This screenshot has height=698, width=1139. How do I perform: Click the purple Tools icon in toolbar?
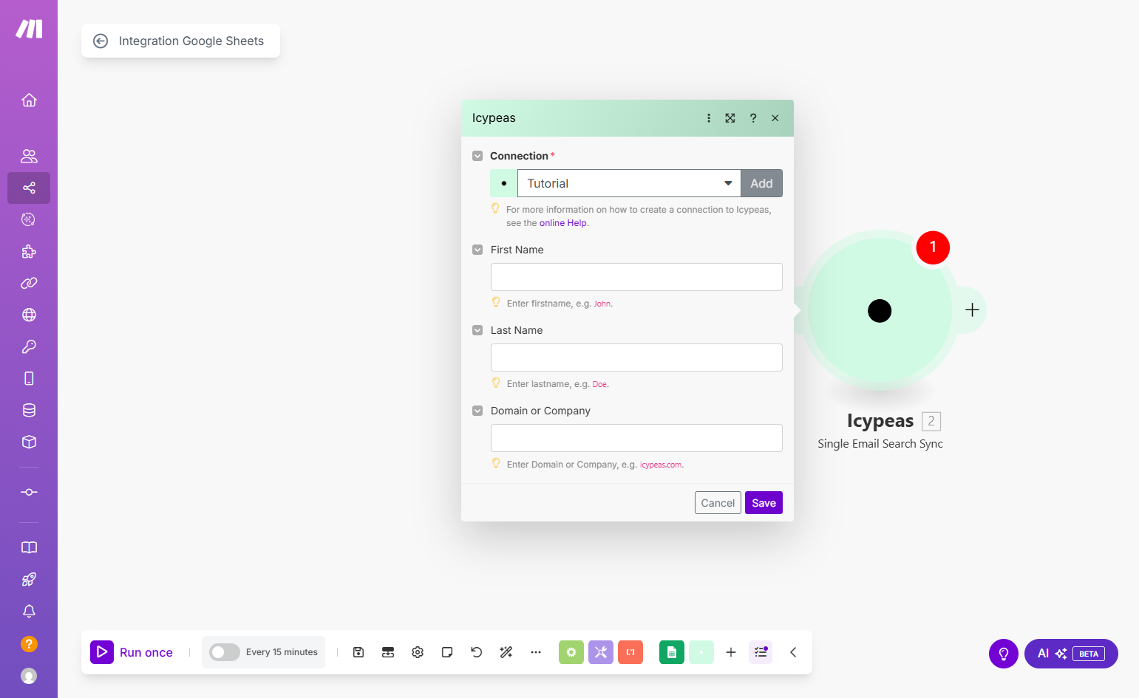601,652
